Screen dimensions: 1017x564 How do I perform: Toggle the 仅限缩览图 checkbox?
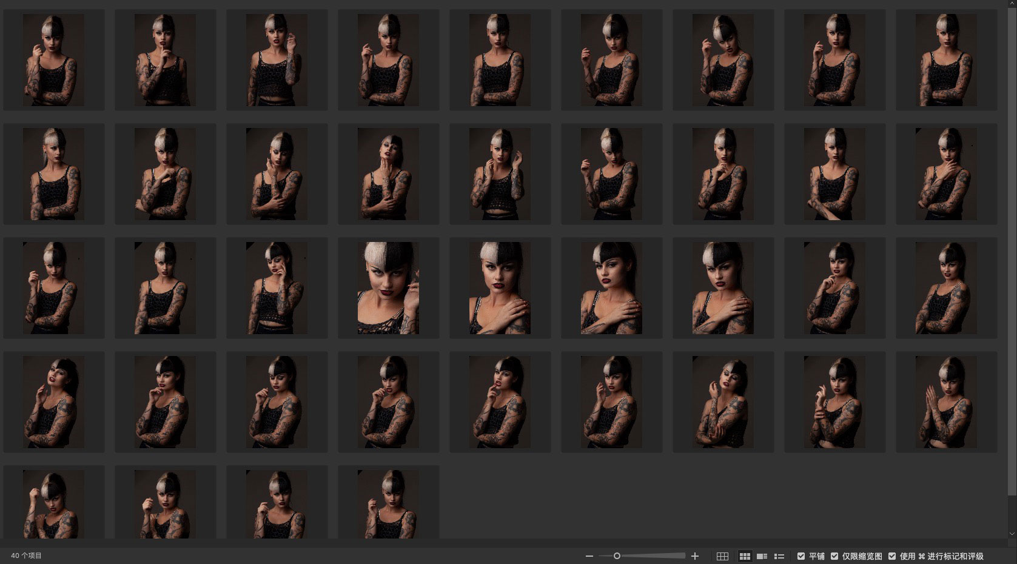click(834, 556)
